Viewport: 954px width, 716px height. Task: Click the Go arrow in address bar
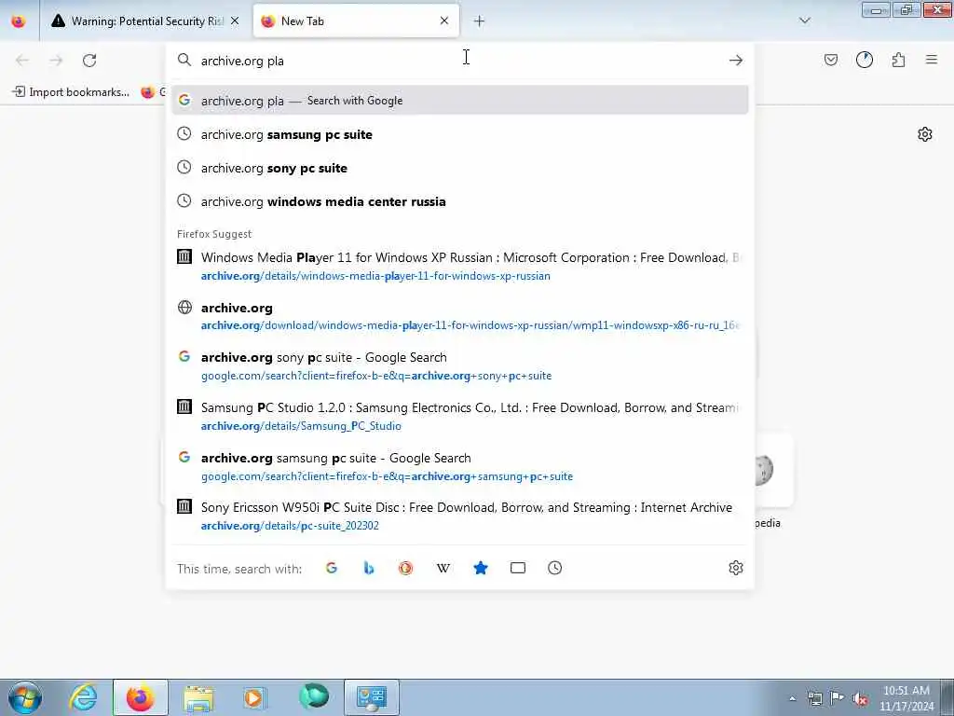pyautogui.click(x=736, y=61)
